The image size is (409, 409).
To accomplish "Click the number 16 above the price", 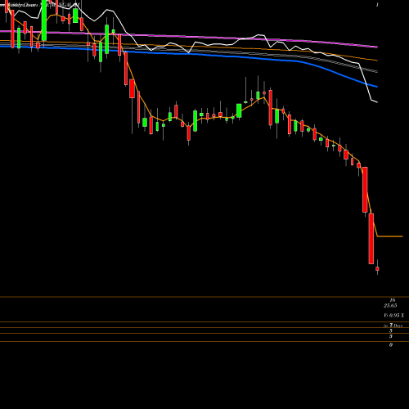I will 393,300.
